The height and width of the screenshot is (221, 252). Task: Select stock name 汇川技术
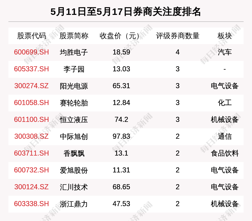(x=74, y=187)
